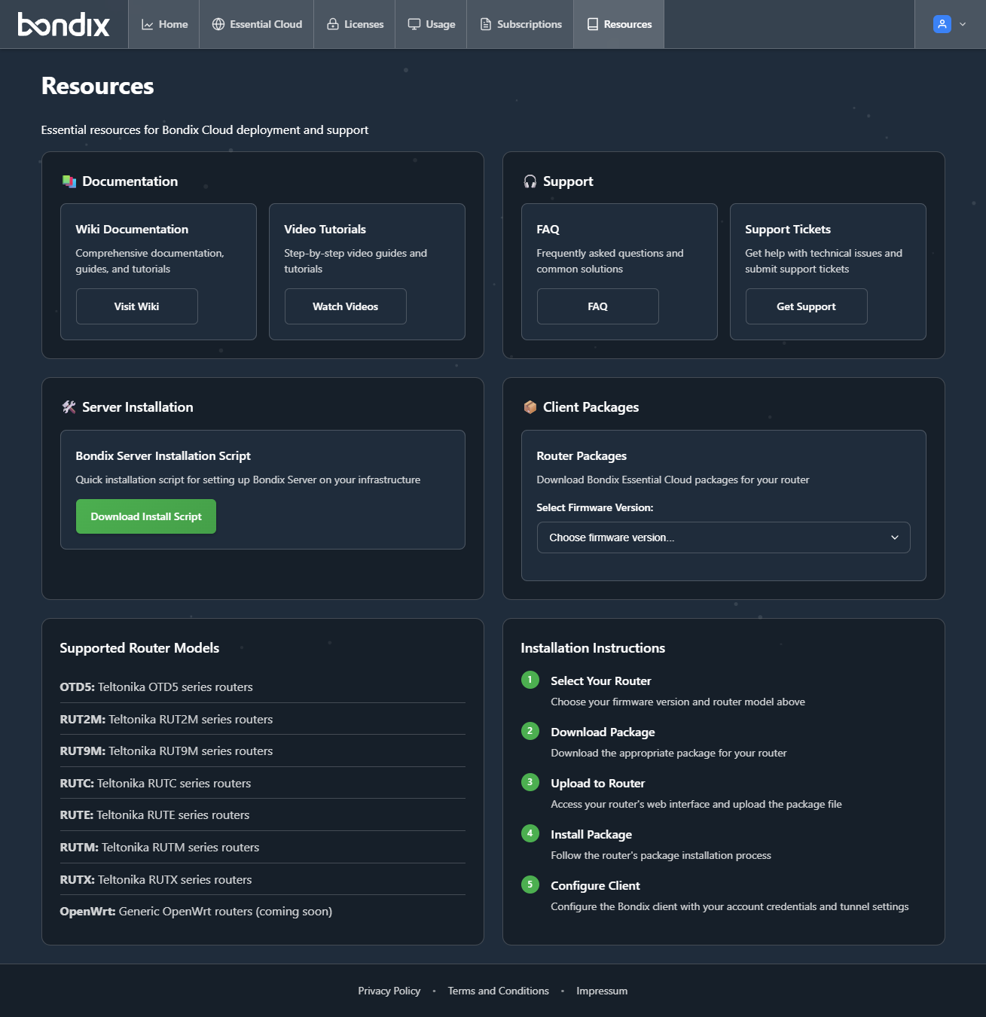Click the Bondix logo
Viewport: 986px width, 1017px height.
click(64, 24)
